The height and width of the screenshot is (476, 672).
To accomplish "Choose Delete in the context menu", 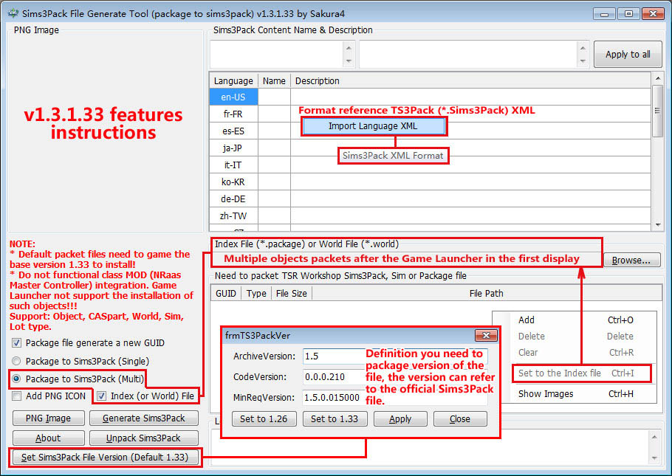I will tap(575, 337).
